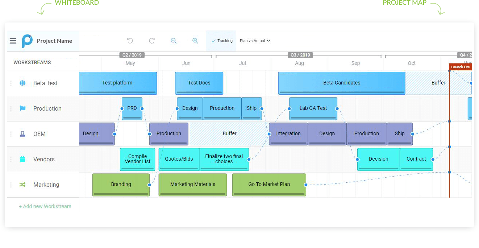Click dependency dot at right of PRD task
The image size is (479, 248).
(142, 108)
